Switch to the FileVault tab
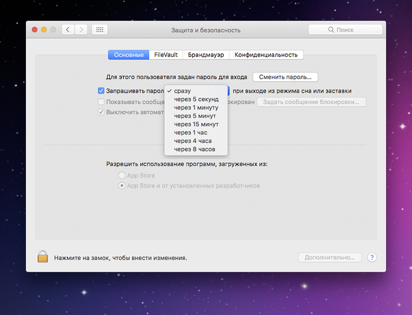This screenshot has width=412, height=315. point(166,55)
